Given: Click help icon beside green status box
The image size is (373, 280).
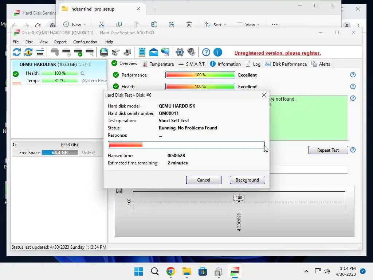Looking at the screenshot, I should 353,98.
